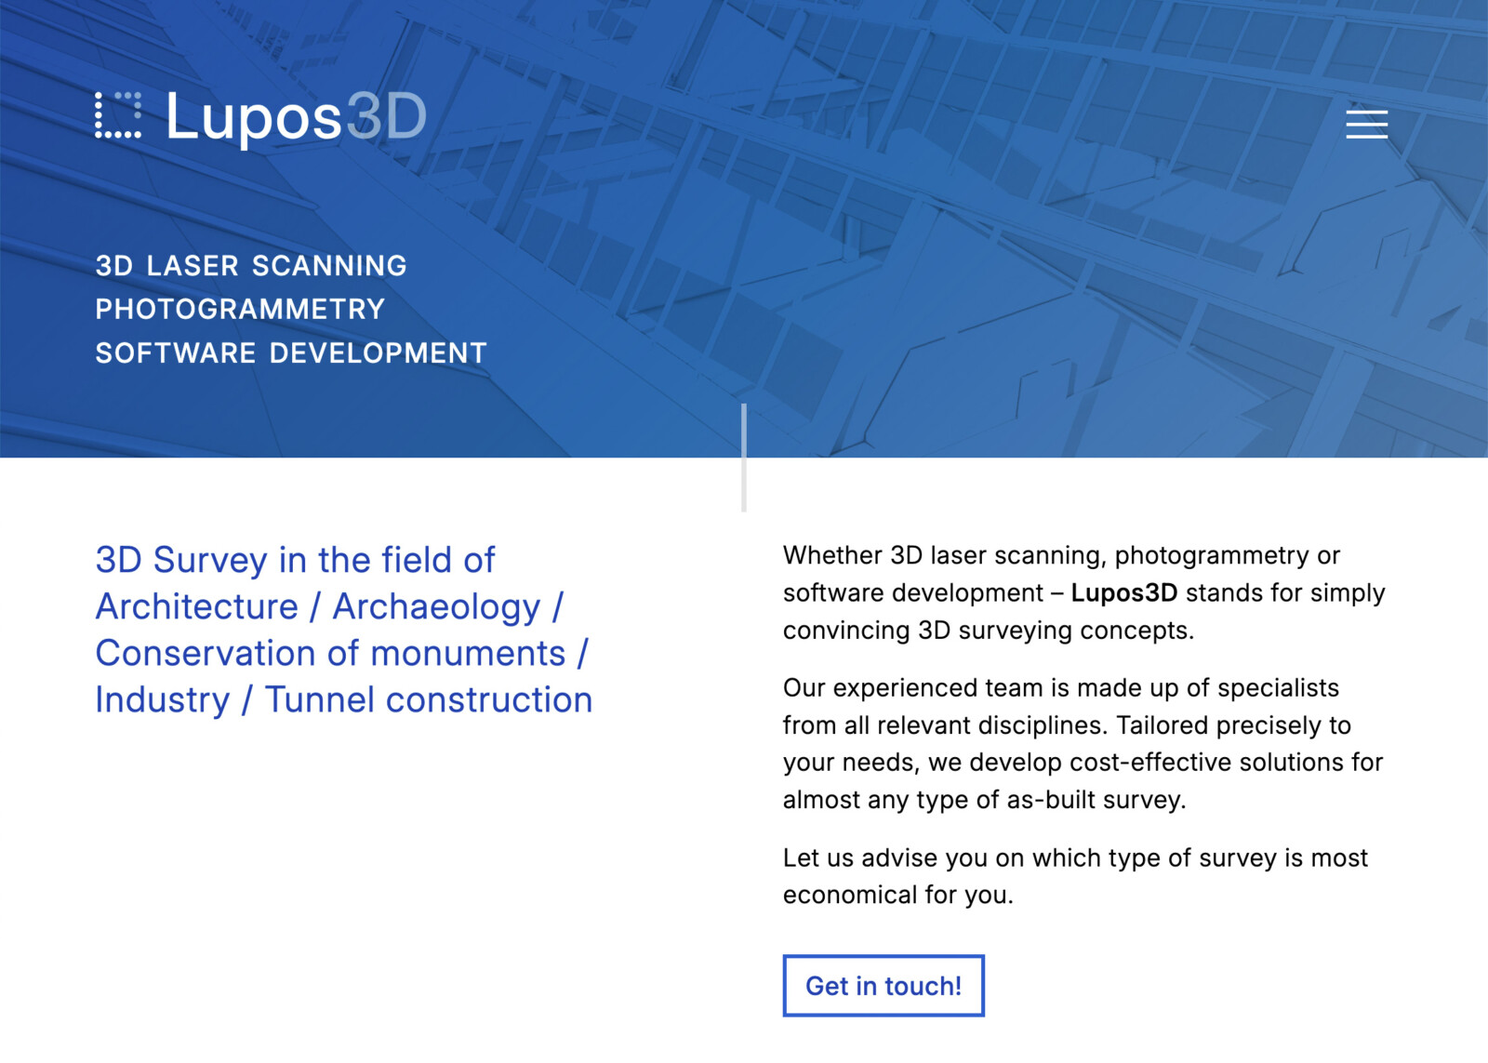Click the word Industry in heading
The width and height of the screenshot is (1488, 1063).
click(x=162, y=699)
